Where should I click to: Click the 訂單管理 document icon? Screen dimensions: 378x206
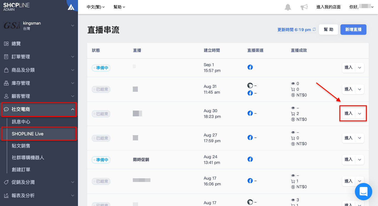(6, 57)
